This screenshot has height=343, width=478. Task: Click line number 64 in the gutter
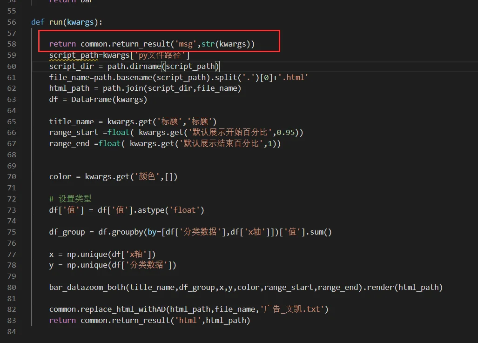12,111
